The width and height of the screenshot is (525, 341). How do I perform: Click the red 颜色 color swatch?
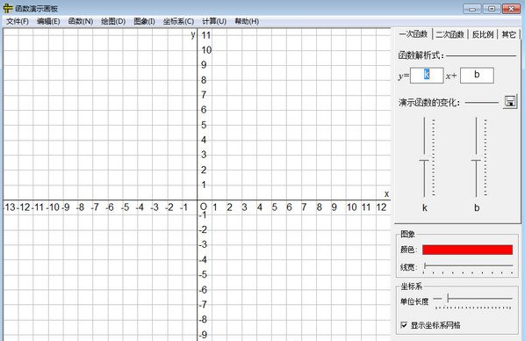click(467, 250)
